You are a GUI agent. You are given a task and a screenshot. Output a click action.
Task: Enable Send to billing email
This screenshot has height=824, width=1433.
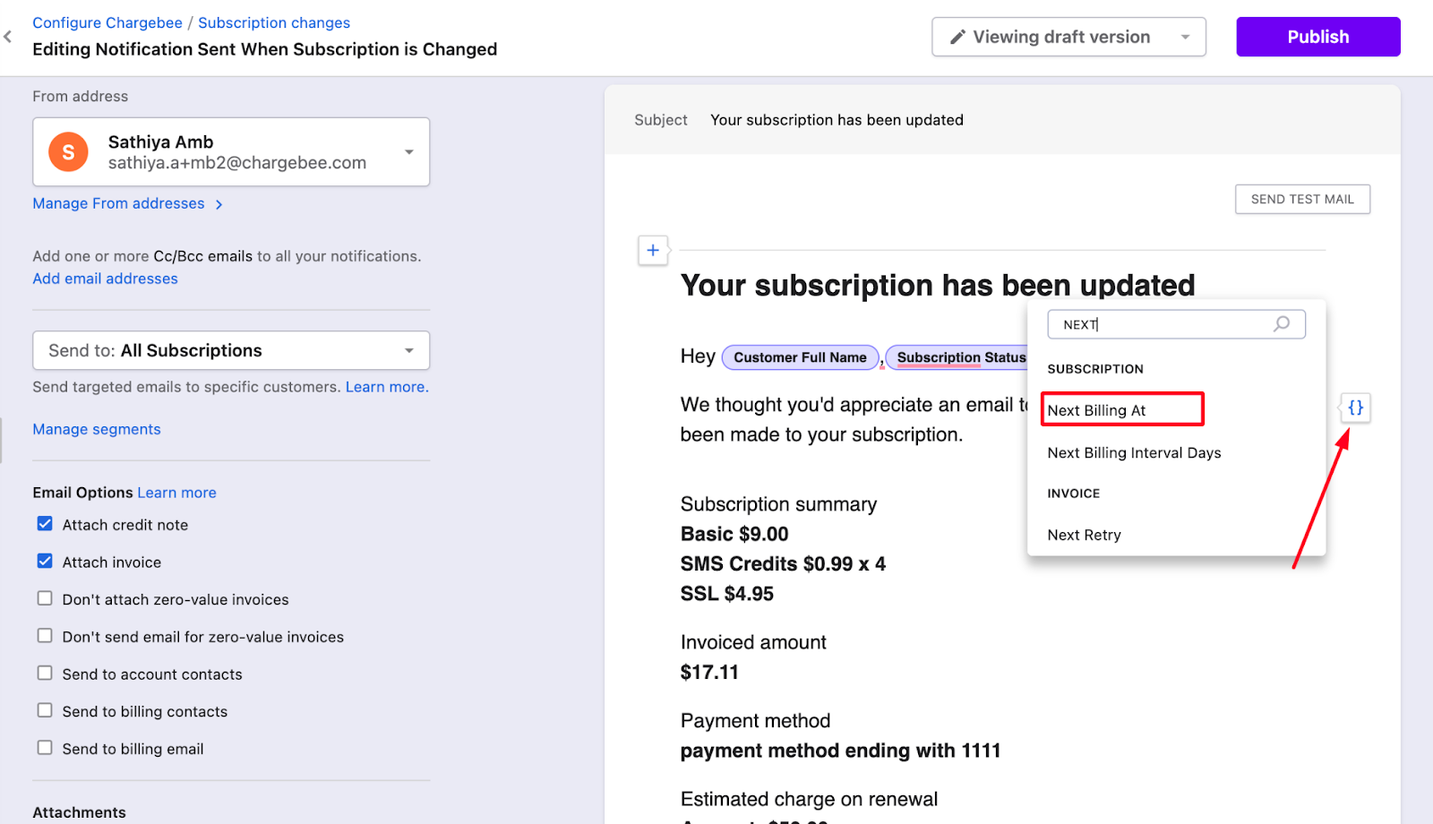tap(45, 747)
